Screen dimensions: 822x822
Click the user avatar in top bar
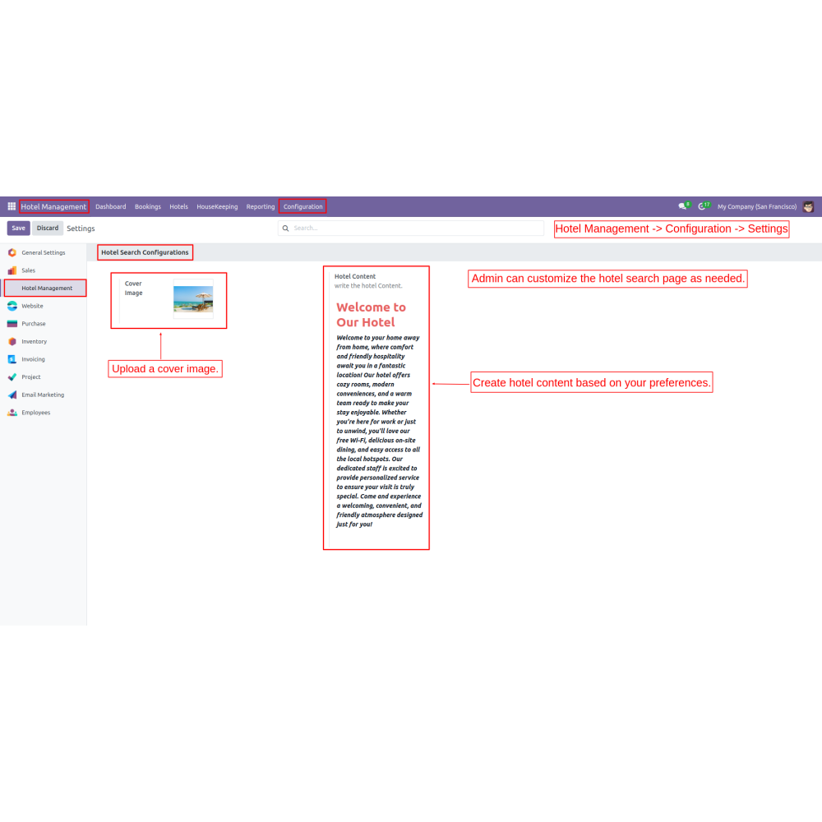tap(809, 206)
